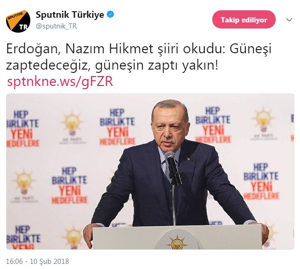This screenshot has width=300, height=269.
Task: Open the sptnkne.ws/gFZR link
Action: coord(60,82)
